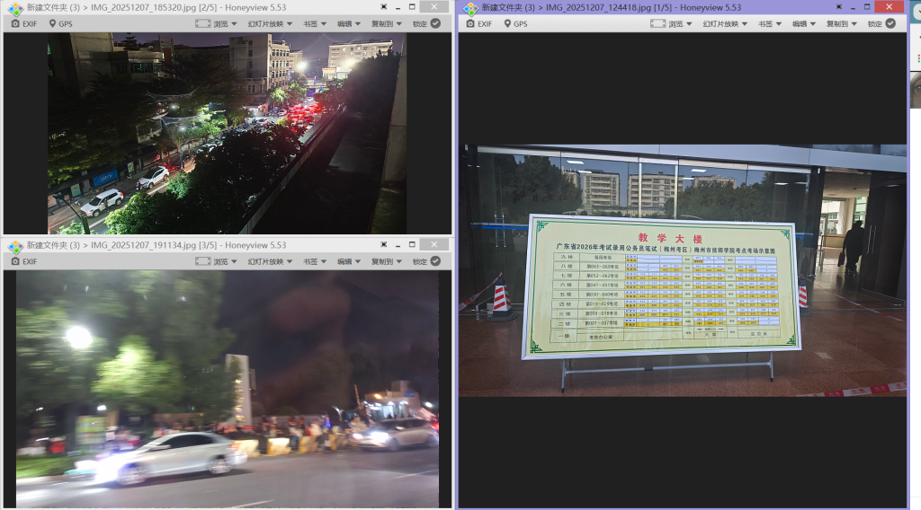The width and height of the screenshot is (921, 510).
Task: Click 幻灯片放映 in IMG_20251207_191134 window
Action: coord(266,261)
